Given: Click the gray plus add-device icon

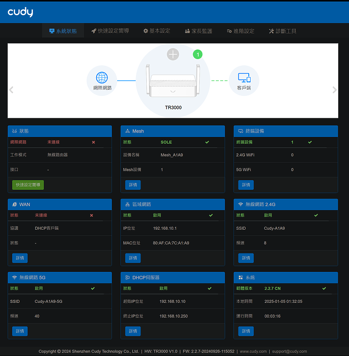Looking at the screenshot, I should 173,55.
